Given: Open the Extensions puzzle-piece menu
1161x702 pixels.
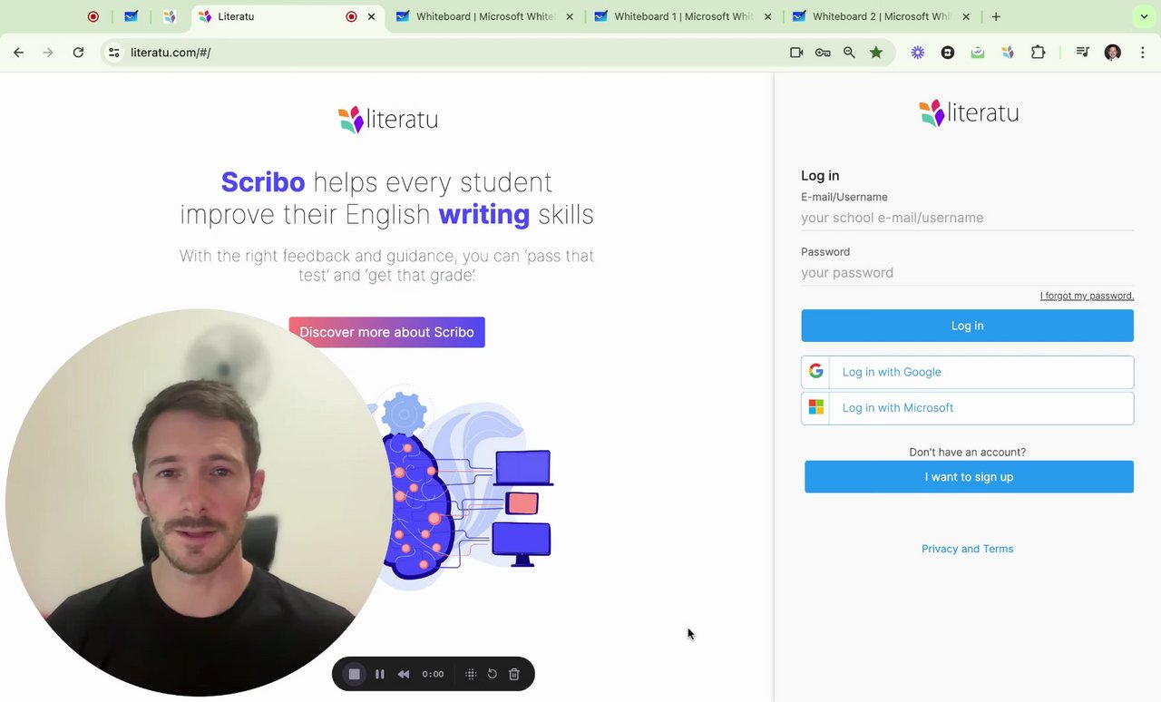Looking at the screenshot, I should (1039, 53).
